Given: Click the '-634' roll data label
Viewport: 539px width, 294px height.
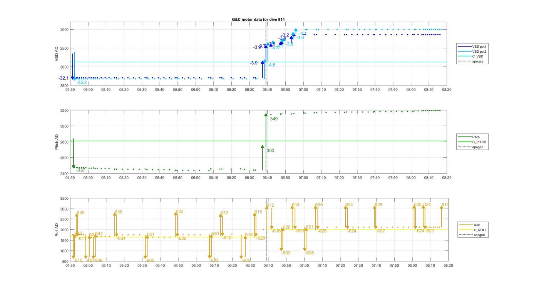Looking at the screenshot, I should pyautogui.click(x=121, y=238).
